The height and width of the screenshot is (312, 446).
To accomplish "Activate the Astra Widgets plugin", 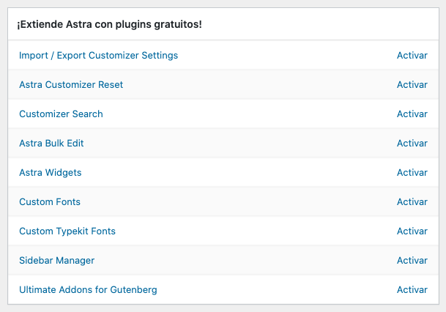I will coord(412,173).
